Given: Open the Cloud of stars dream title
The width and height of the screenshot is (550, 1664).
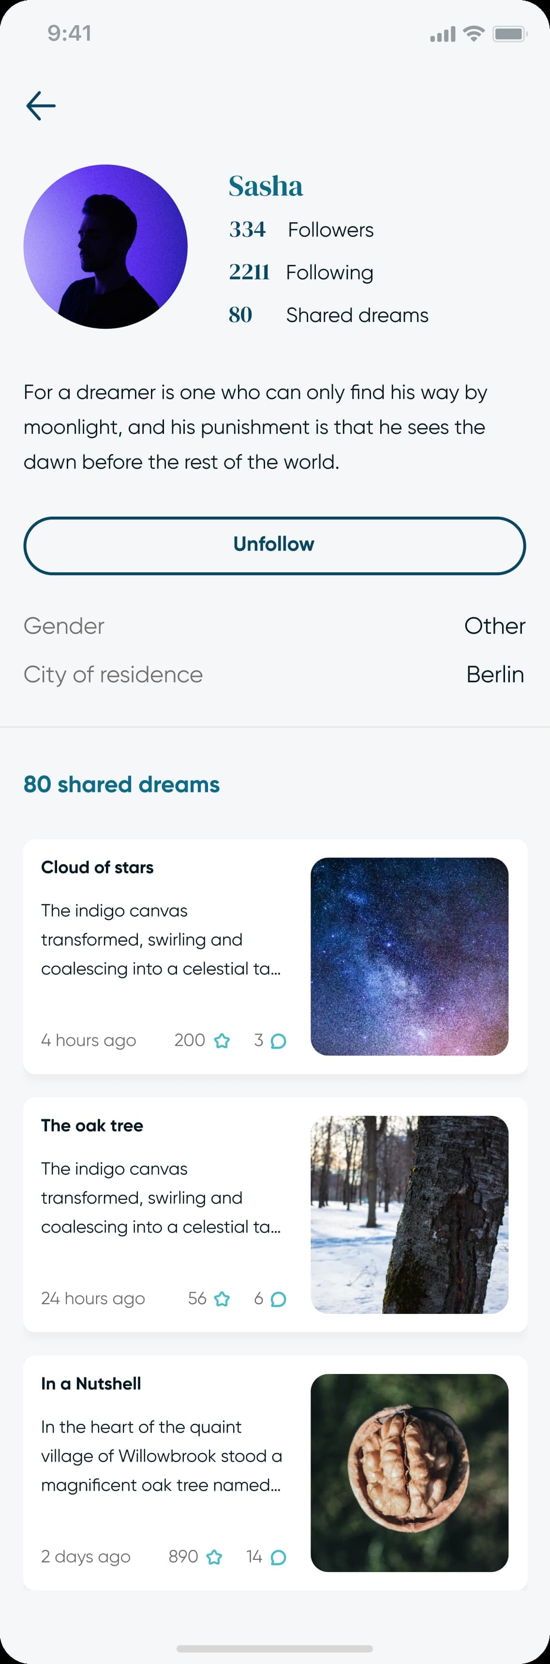Looking at the screenshot, I should click(98, 867).
